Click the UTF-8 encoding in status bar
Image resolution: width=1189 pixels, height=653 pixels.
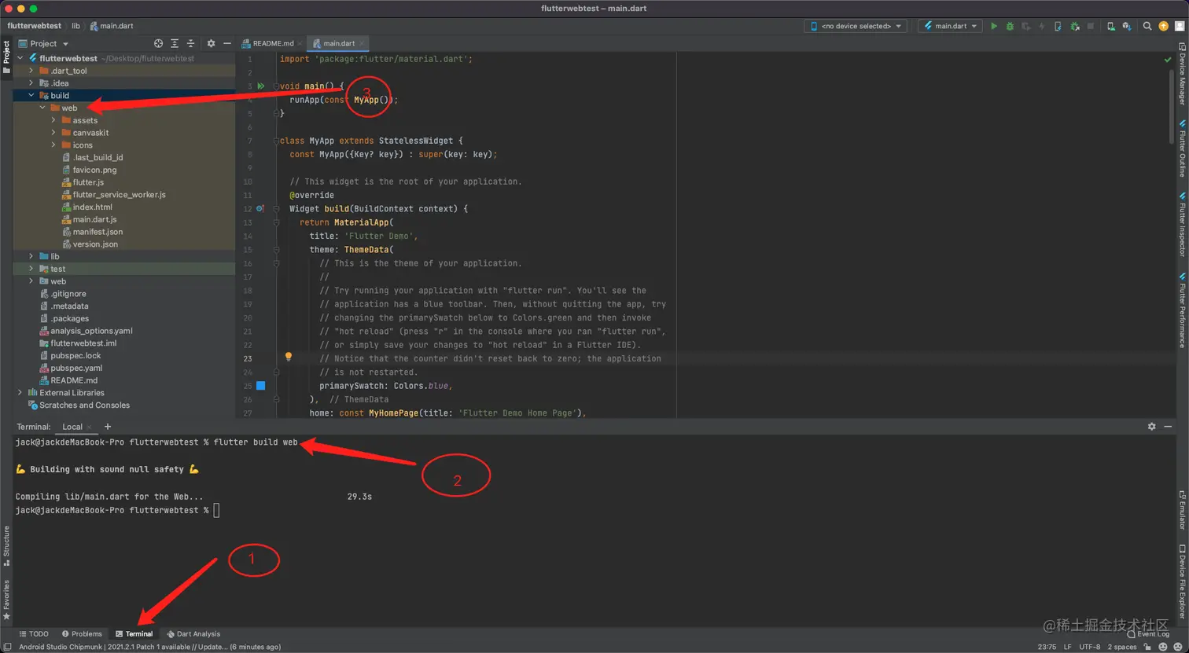point(1090,647)
